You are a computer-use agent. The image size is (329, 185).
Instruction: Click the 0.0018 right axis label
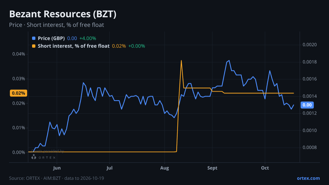click(310, 62)
